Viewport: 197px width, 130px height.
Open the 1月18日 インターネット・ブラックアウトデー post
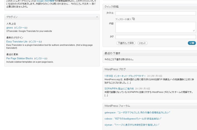point(125,76)
